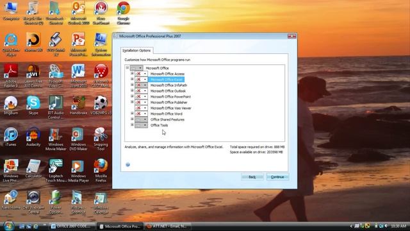Open Skype desktop shortcut
Viewport: 410px width, 231px height.
33,105
